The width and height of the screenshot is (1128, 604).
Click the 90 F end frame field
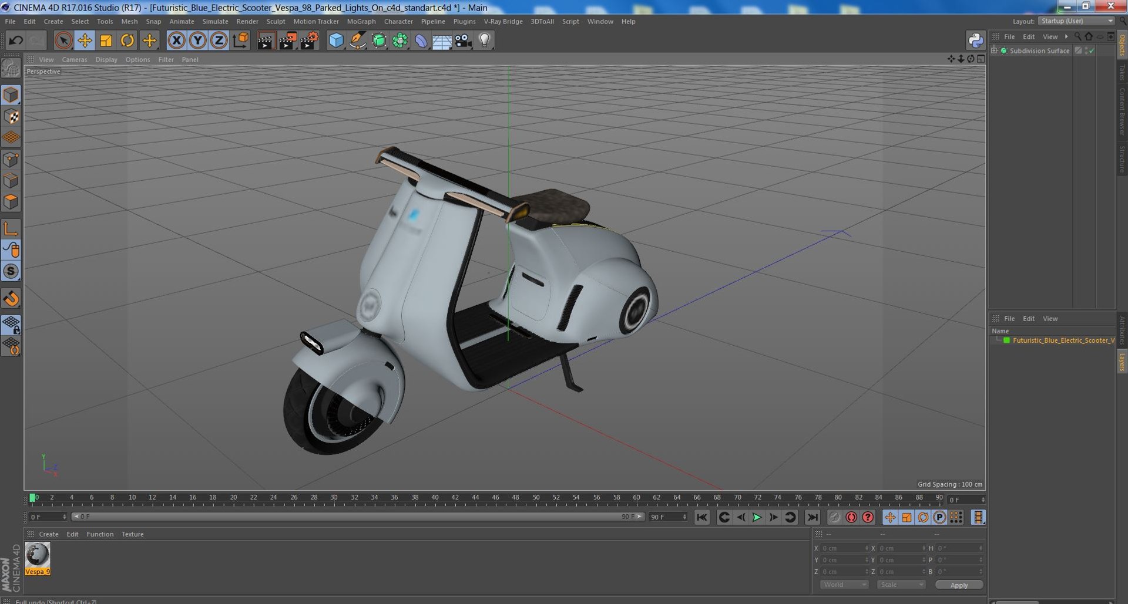(x=668, y=517)
